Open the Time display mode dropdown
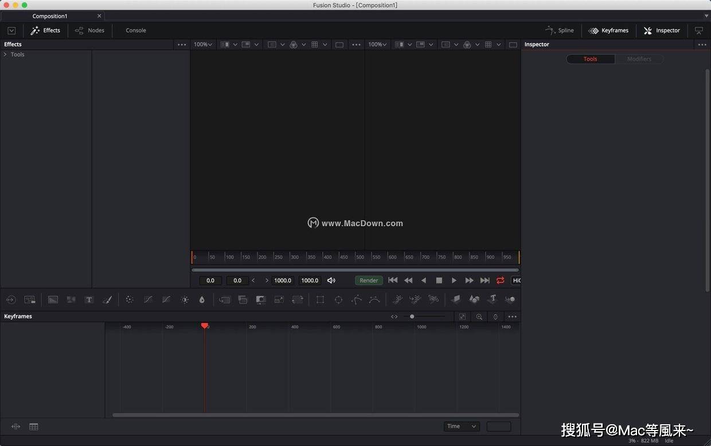The width and height of the screenshot is (711, 446). (x=462, y=427)
